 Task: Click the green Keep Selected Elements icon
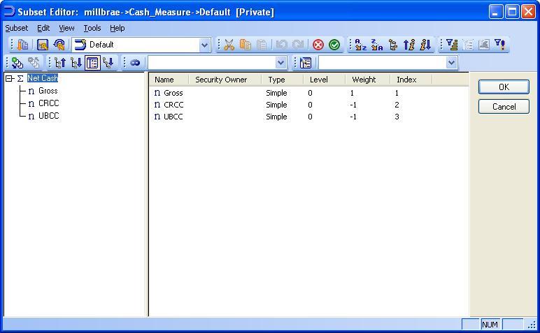tap(334, 45)
